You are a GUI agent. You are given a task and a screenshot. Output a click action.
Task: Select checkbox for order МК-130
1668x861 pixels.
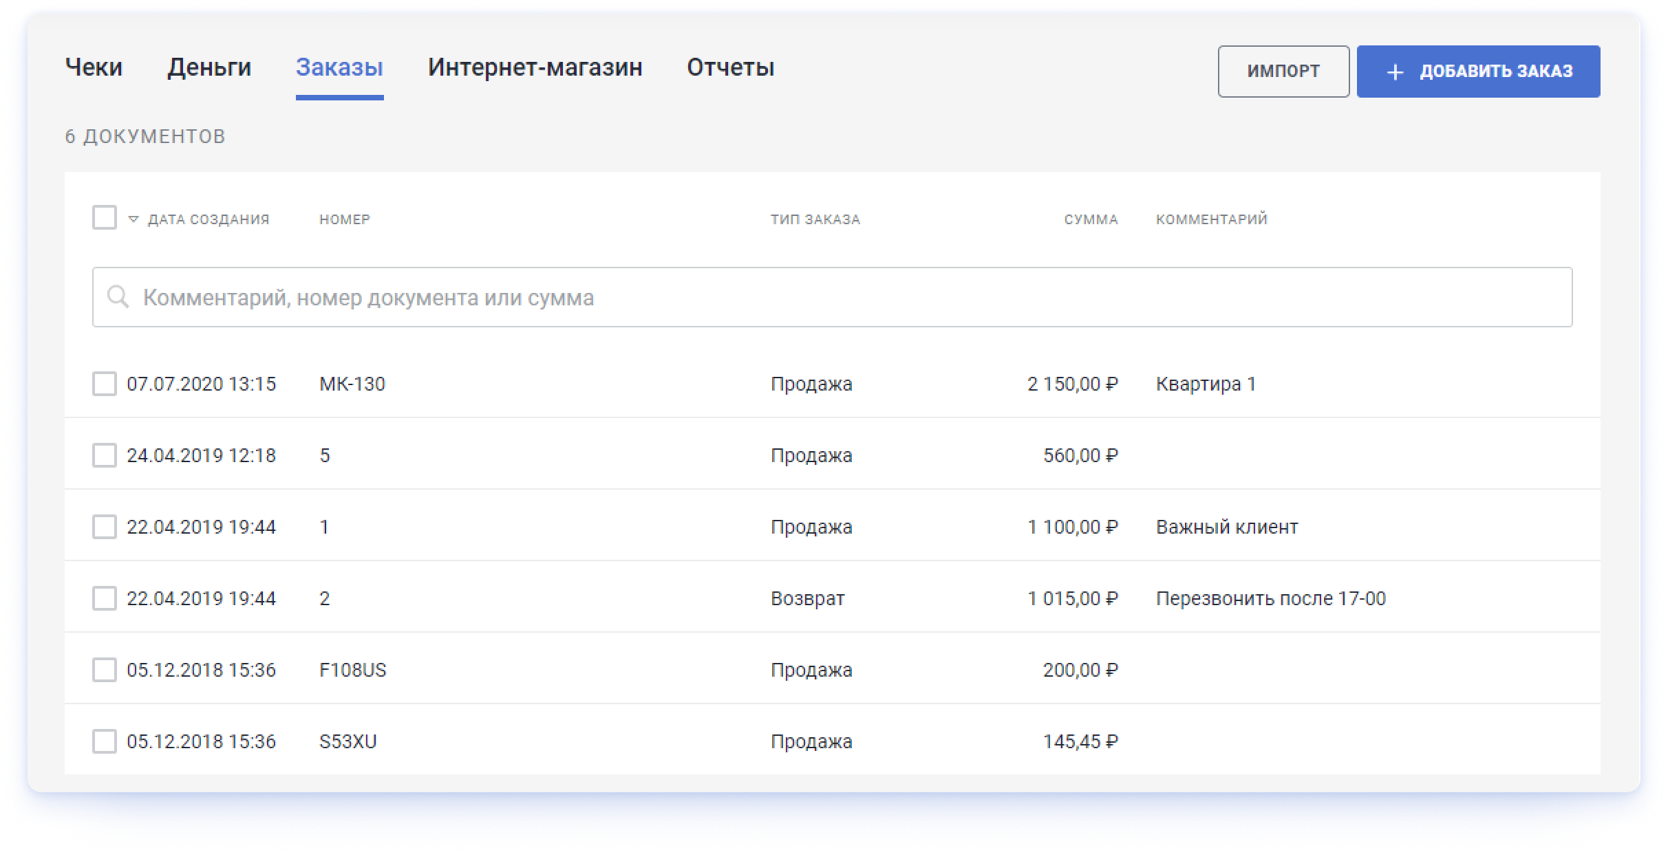(x=105, y=384)
